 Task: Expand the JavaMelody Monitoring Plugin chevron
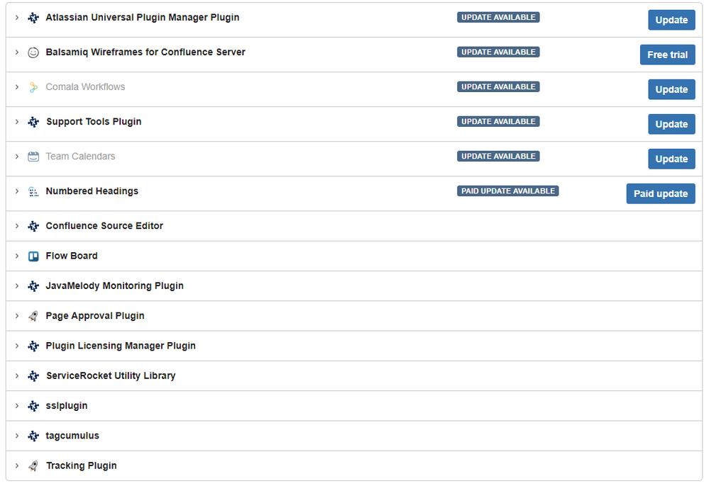(17, 286)
